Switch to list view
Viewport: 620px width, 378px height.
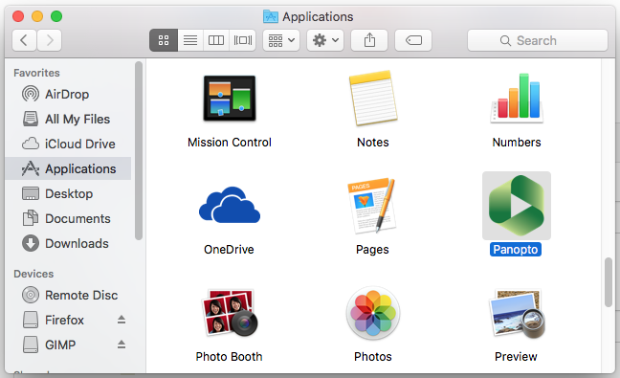point(190,40)
